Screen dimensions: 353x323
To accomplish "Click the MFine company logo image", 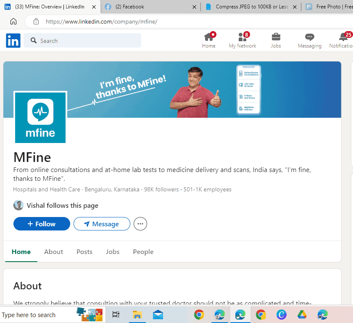I will (x=40, y=117).
